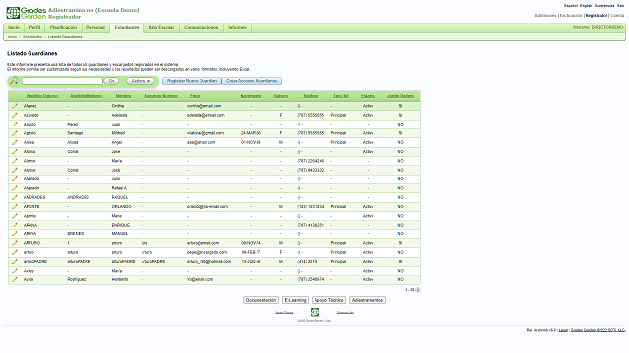Sort by Apellido Paterno column
This screenshot has width=629, height=353.
[42, 96]
